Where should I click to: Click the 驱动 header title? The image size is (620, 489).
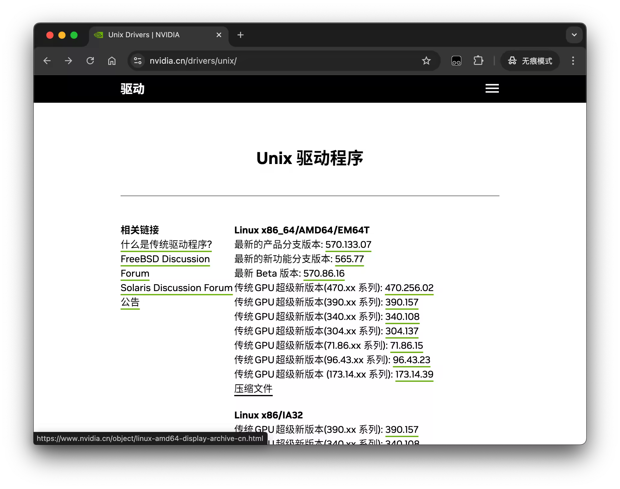[x=133, y=89]
